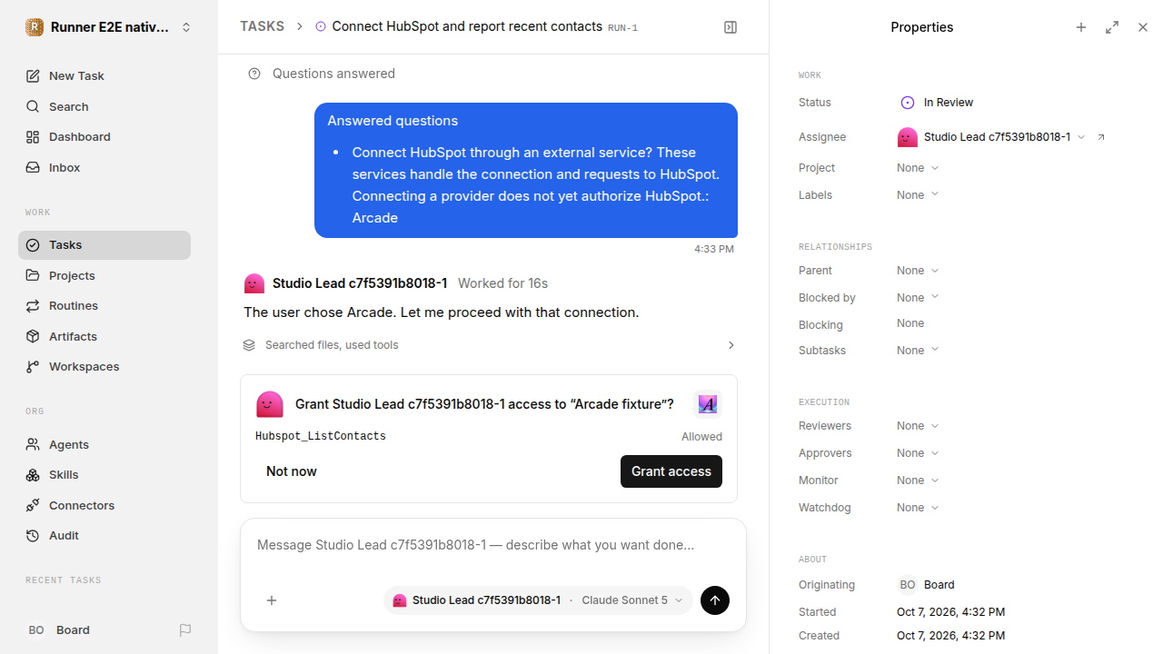Open the Connectors page
The image size is (1163, 654).
(104, 506)
